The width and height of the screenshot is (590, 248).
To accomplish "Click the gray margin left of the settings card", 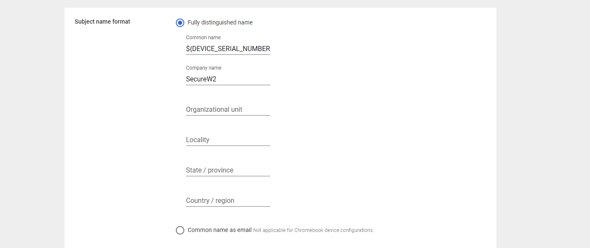I will coord(32,127).
